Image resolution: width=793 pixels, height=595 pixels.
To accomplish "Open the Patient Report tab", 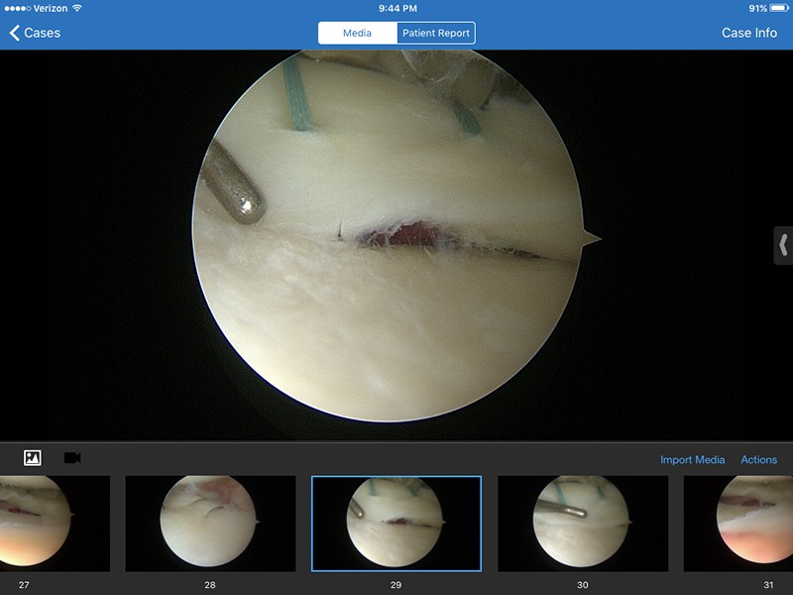I will (x=436, y=33).
